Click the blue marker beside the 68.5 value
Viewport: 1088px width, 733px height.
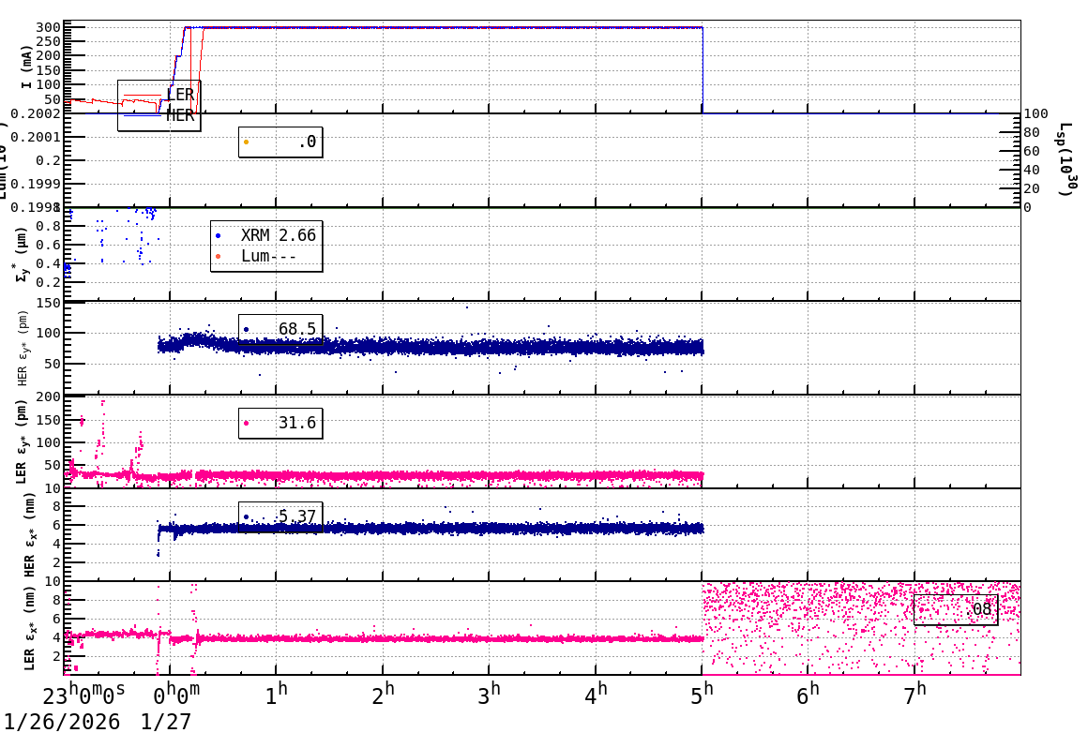click(x=247, y=328)
